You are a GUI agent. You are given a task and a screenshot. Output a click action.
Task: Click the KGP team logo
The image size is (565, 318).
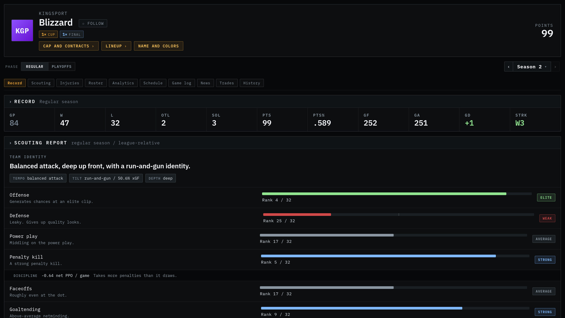click(x=22, y=31)
